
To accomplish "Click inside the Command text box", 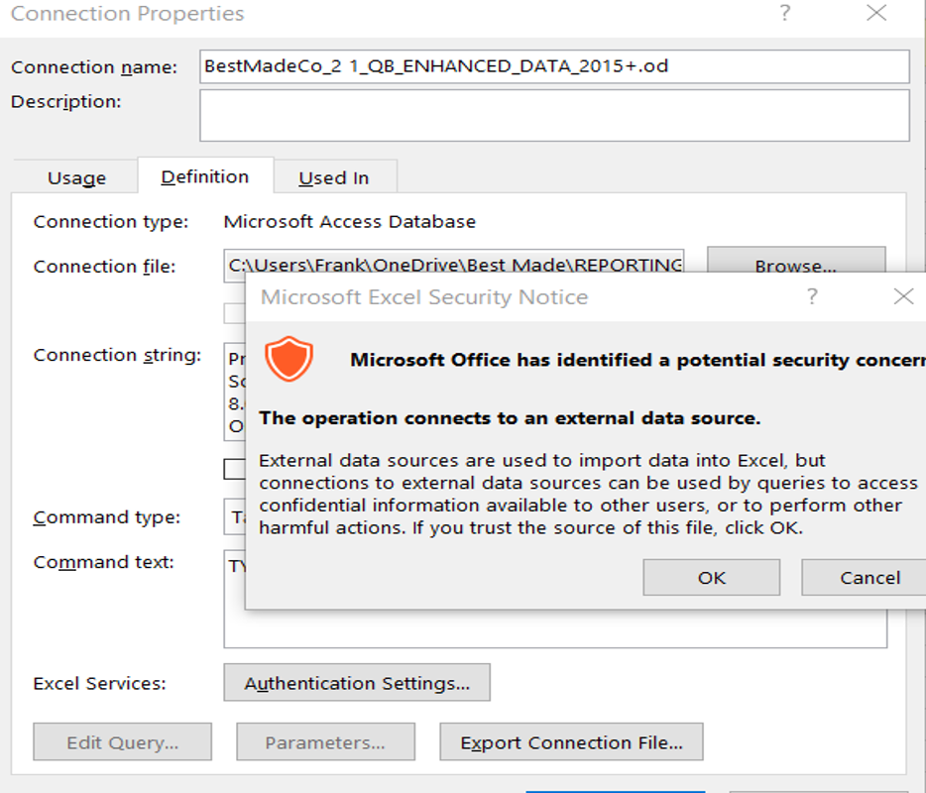I will pos(555,628).
